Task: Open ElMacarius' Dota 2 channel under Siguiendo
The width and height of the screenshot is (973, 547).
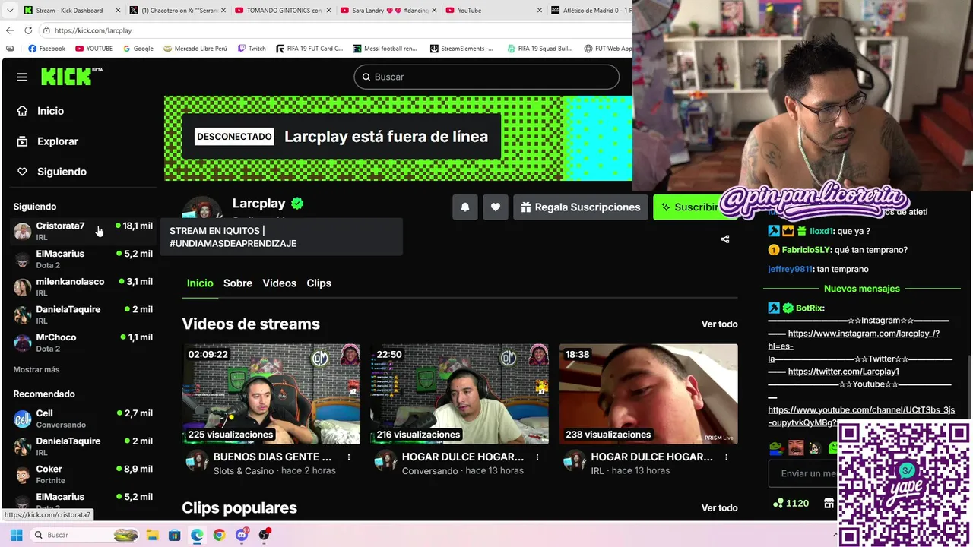Action: click(83, 259)
